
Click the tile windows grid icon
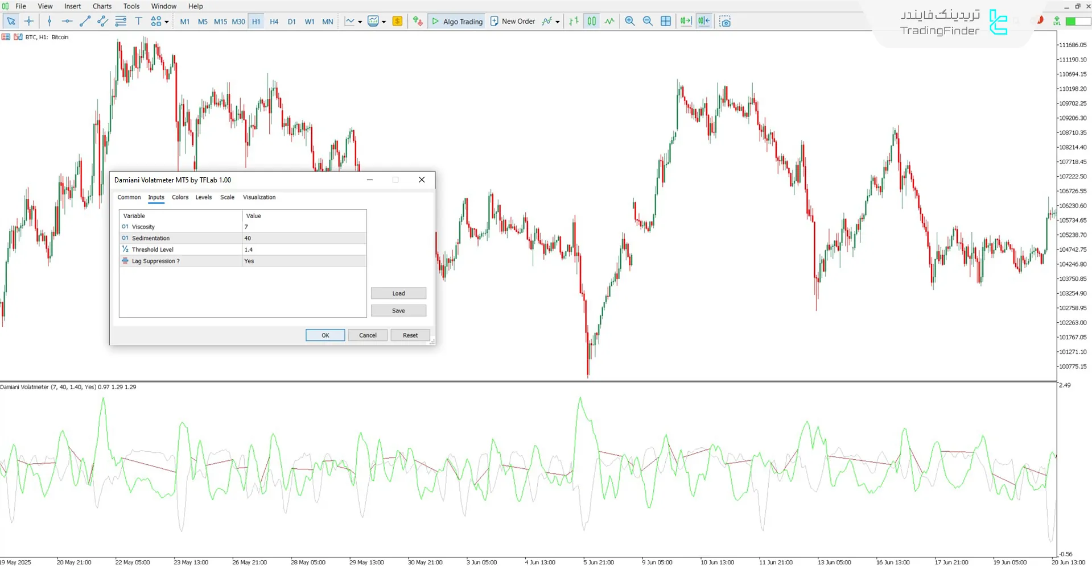[x=666, y=22]
